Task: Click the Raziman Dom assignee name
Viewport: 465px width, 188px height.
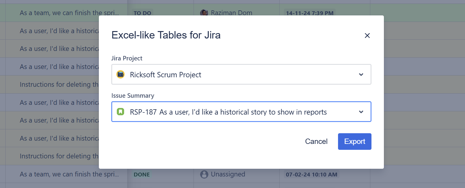Action: 231,13
